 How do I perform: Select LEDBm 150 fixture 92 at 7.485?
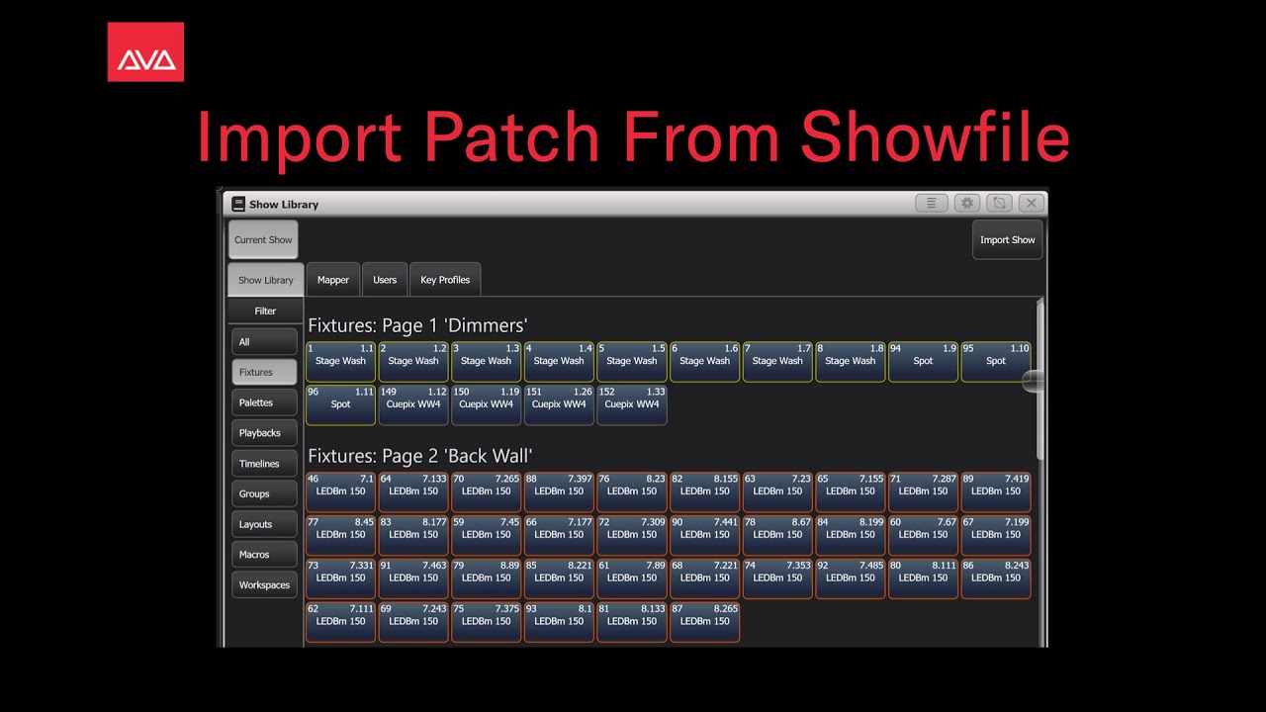(x=851, y=578)
